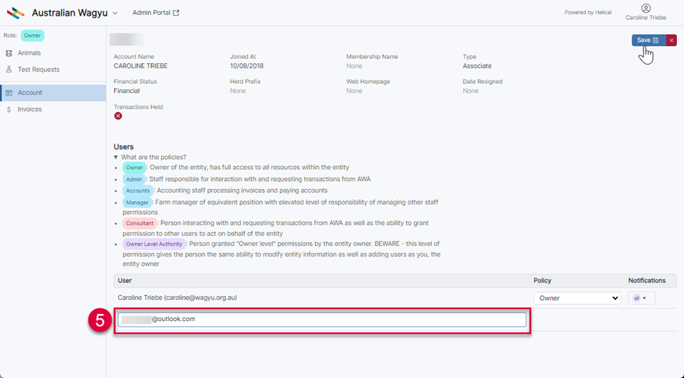Click the Transactions Held red cross icon
Image resolution: width=684 pixels, height=378 pixels.
[x=118, y=116]
